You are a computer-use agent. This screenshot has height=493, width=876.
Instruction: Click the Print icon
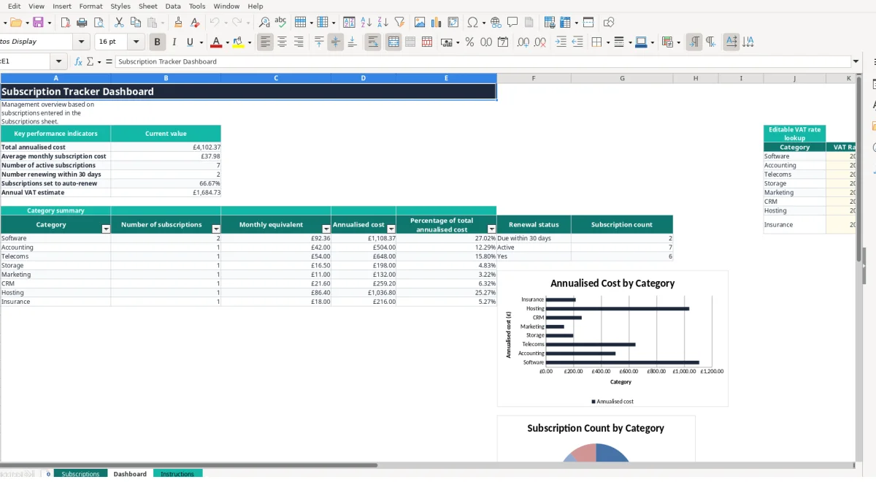(82, 23)
